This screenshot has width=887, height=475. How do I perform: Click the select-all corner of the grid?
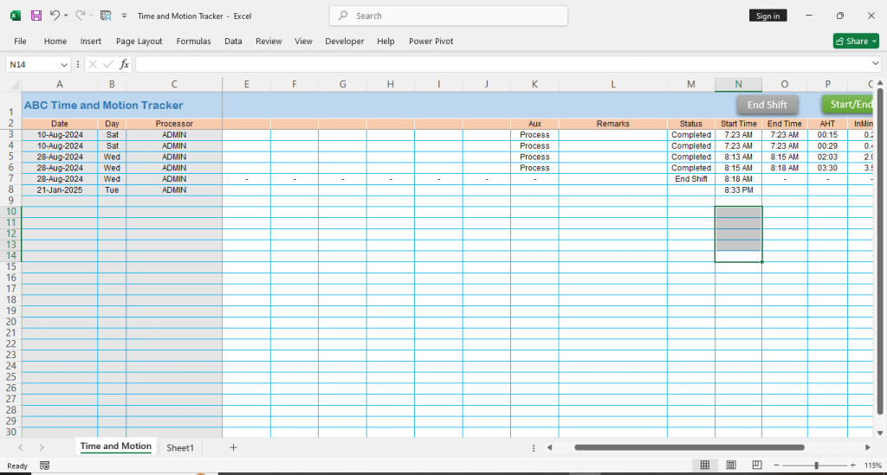point(14,85)
